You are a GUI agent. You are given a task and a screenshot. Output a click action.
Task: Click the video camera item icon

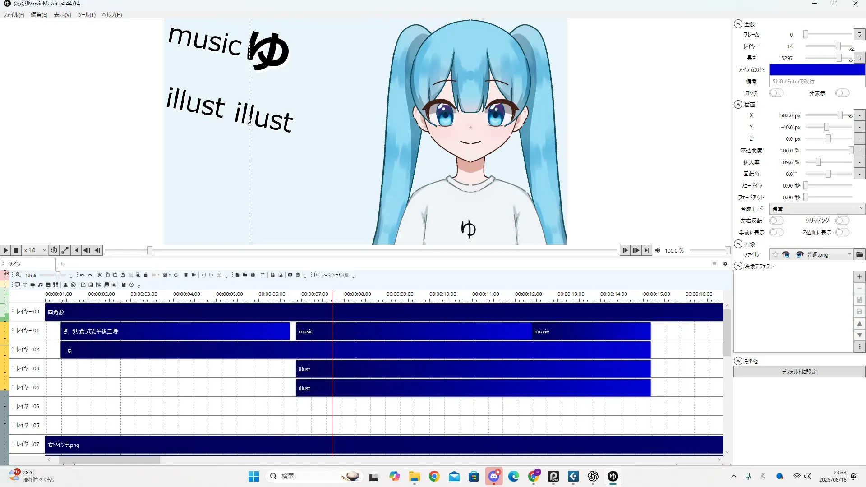[x=32, y=285]
